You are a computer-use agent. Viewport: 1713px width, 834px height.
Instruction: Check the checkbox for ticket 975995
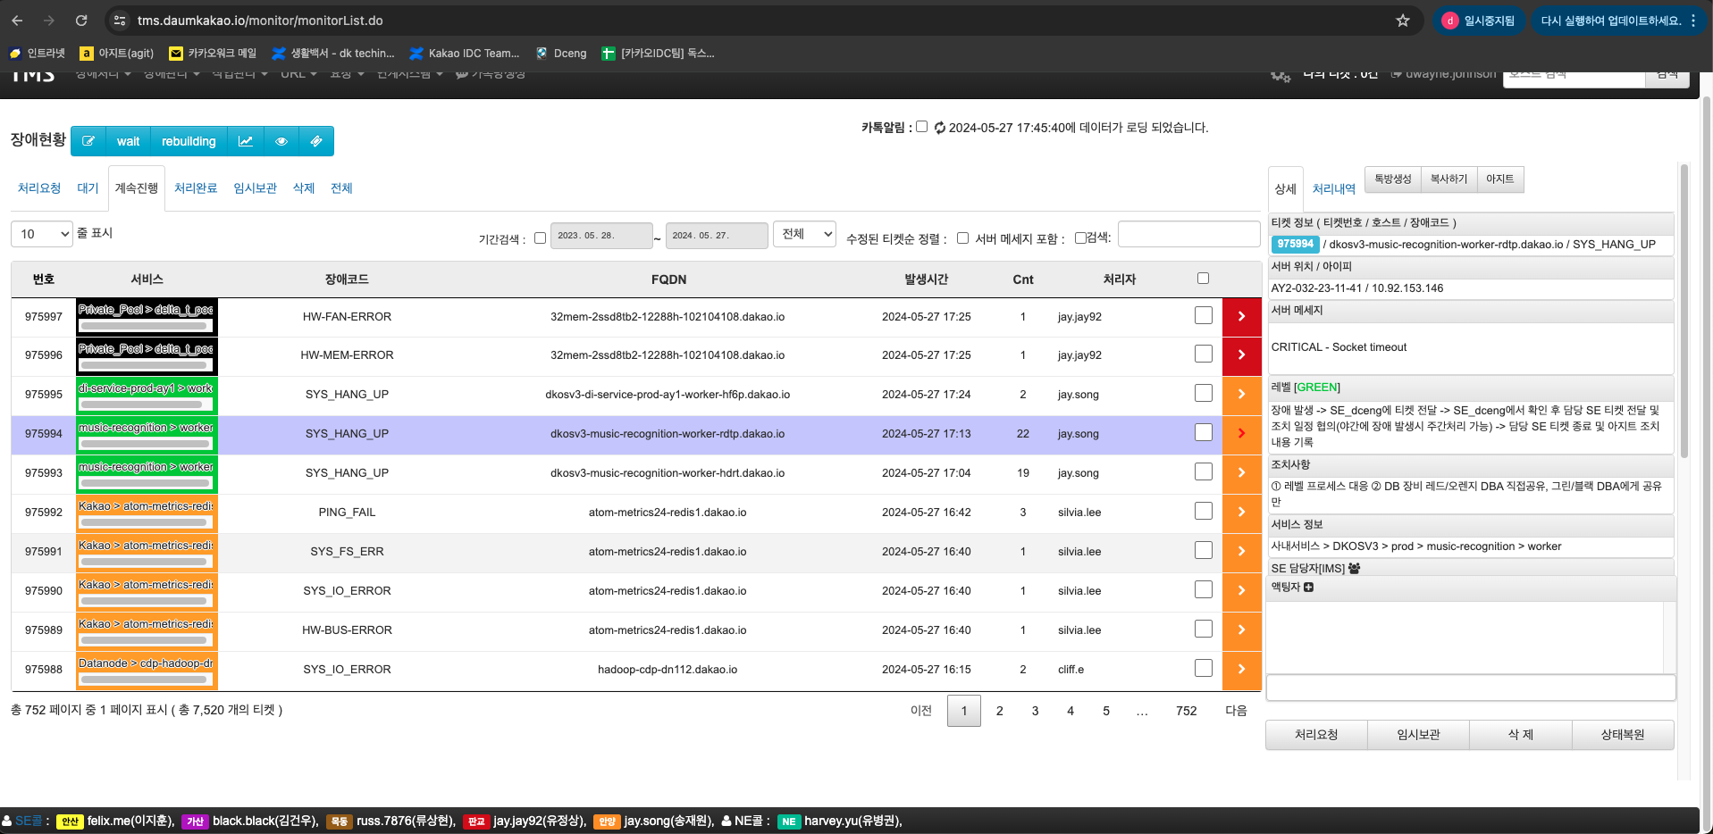(x=1204, y=394)
